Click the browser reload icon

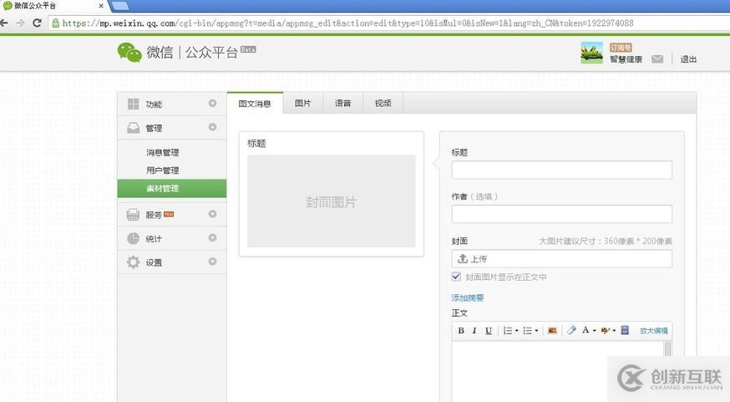[37, 23]
